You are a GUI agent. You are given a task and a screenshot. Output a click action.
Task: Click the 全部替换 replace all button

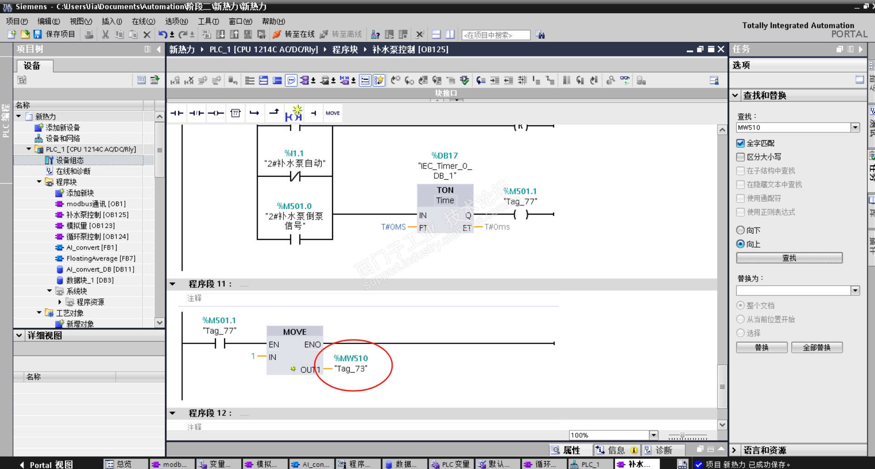point(817,348)
